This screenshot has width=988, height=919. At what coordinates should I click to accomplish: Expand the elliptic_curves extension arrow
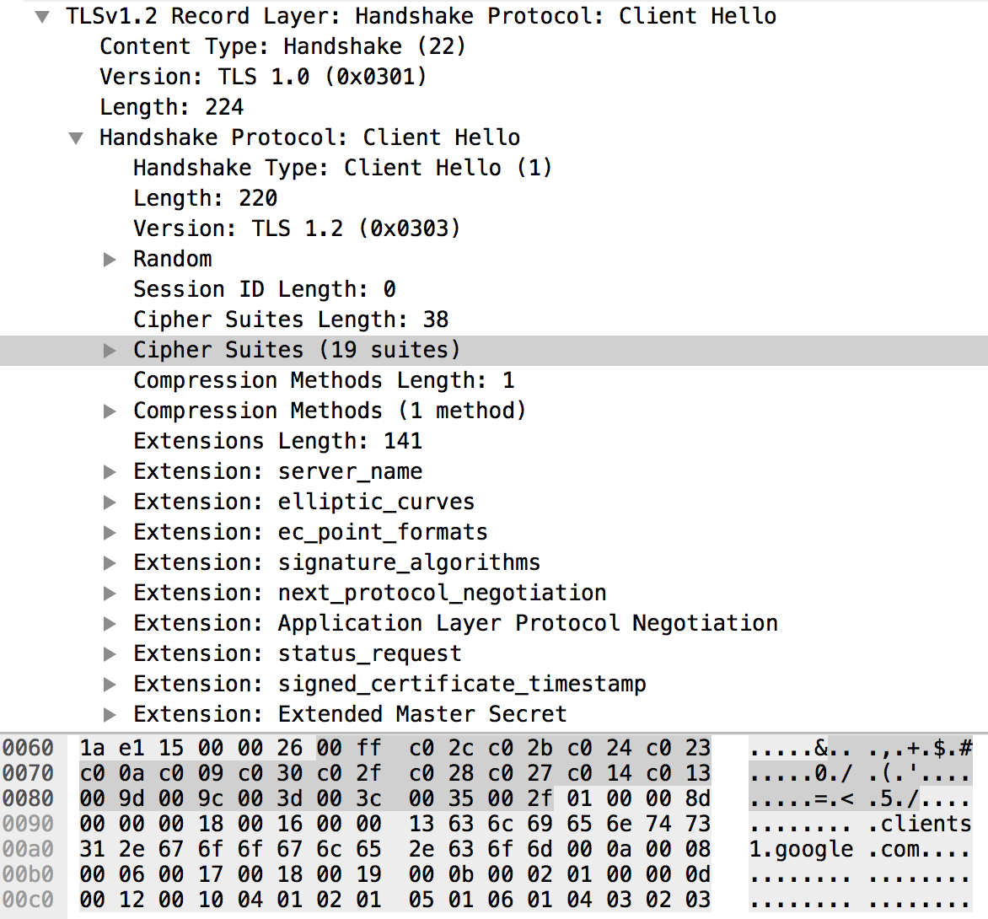110,502
